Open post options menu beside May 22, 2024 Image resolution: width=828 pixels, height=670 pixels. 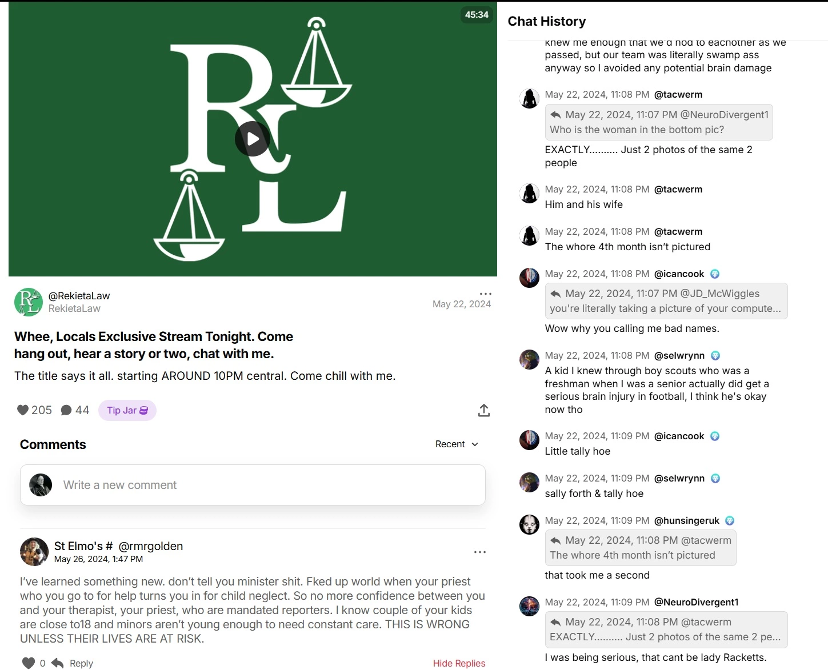click(x=486, y=294)
